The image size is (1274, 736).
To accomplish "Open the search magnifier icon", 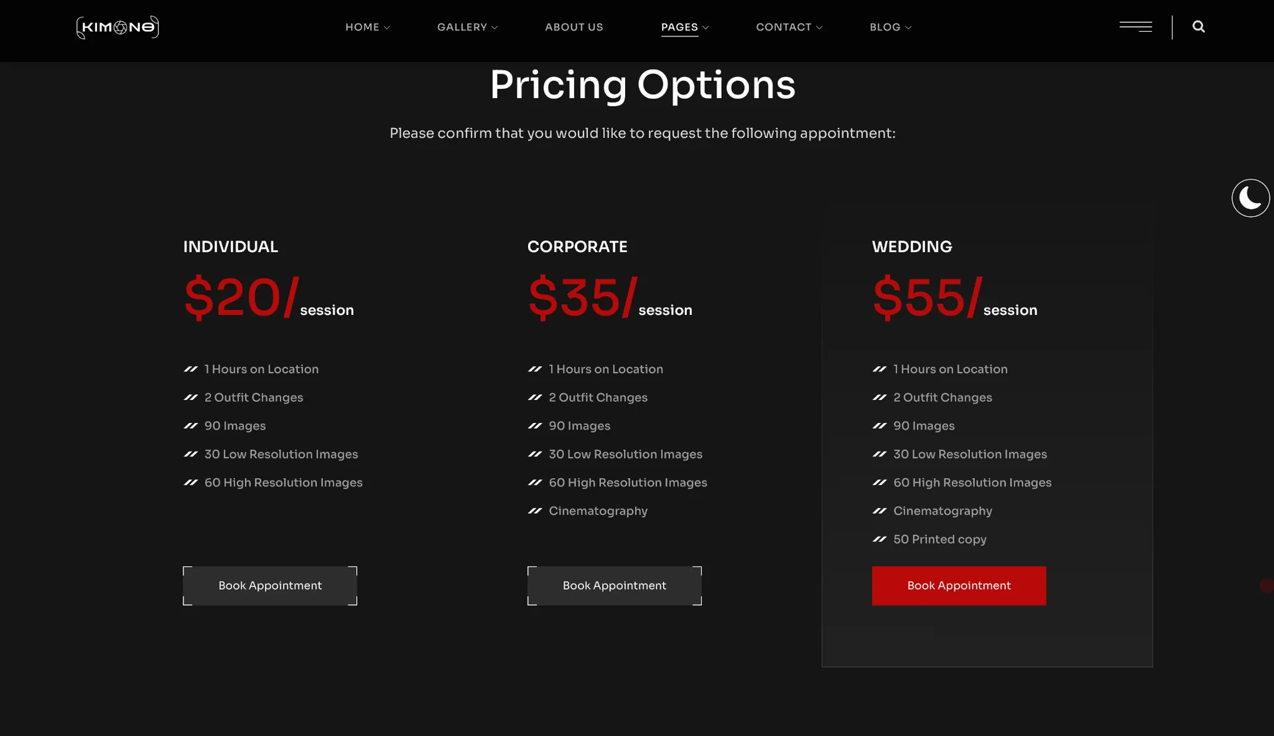I will 1198,27.
